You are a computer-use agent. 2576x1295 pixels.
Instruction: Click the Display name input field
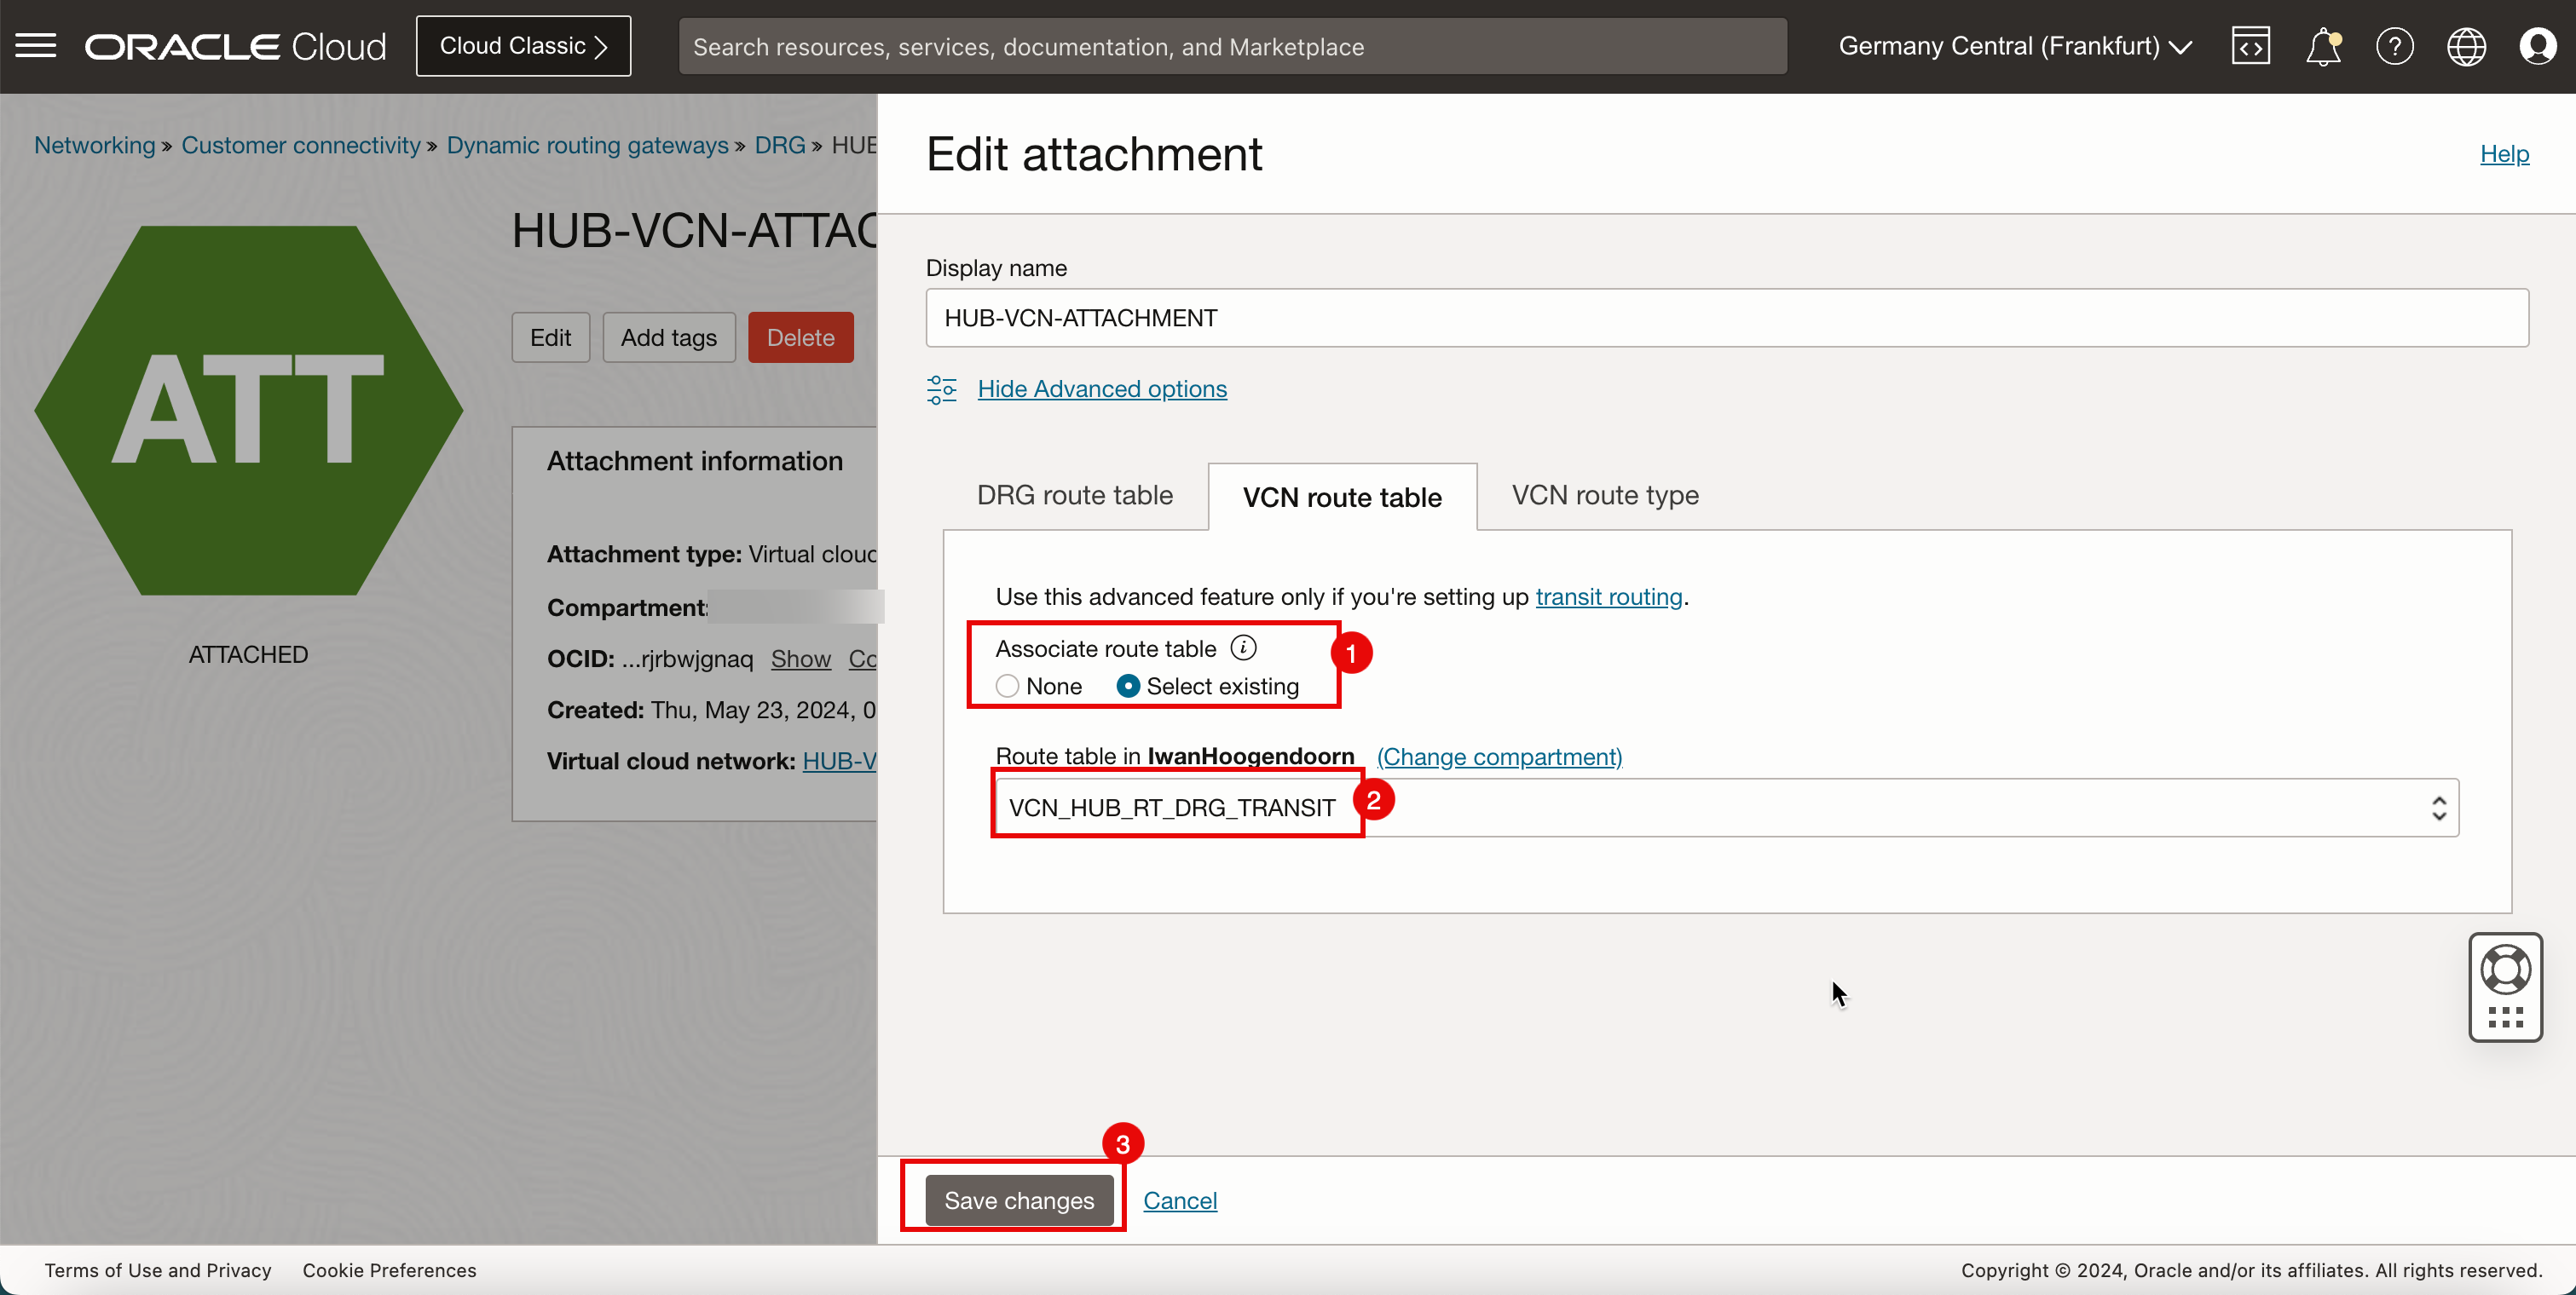pyautogui.click(x=1727, y=317)
